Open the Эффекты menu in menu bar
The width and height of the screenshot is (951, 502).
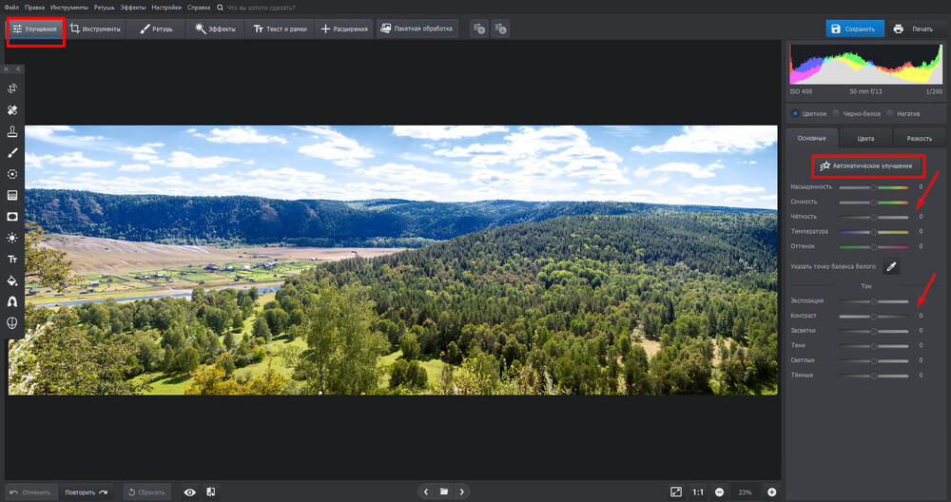click(x=132, y=8)
